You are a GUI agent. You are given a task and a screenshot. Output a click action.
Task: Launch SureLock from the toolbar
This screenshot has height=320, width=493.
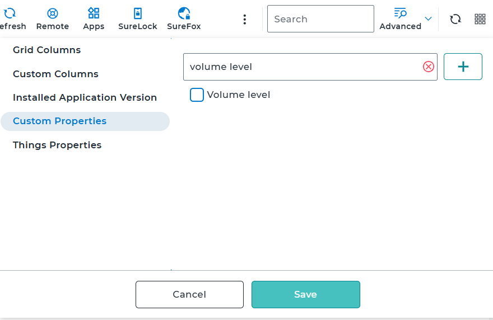pyautogui.click(x=137, y=13)
